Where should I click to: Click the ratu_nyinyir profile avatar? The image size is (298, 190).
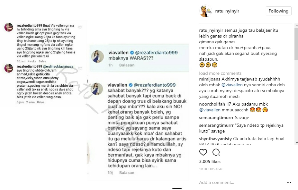[206, 11]
